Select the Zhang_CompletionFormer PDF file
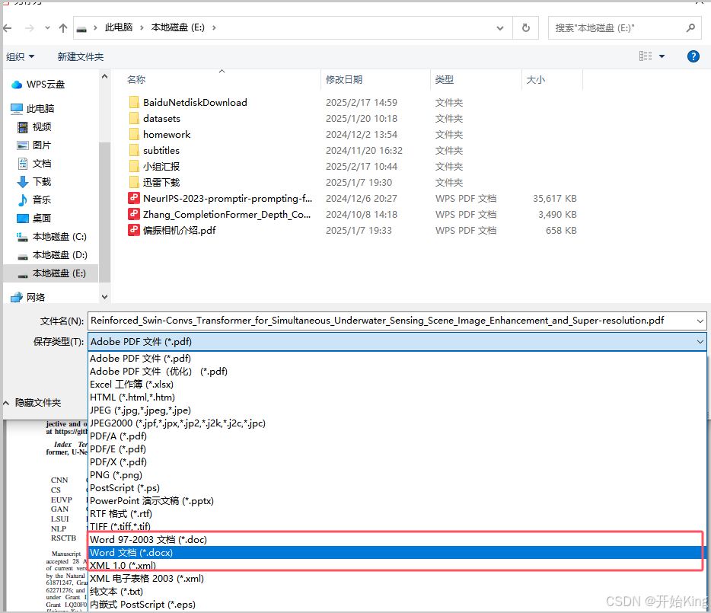This screenshot has height=613, width=711. (220, 214)
